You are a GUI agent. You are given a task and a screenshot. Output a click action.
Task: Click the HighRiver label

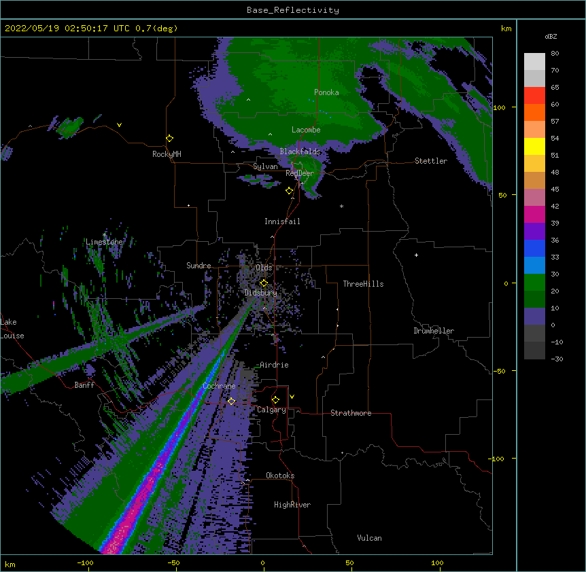click(x=292, y=505)
